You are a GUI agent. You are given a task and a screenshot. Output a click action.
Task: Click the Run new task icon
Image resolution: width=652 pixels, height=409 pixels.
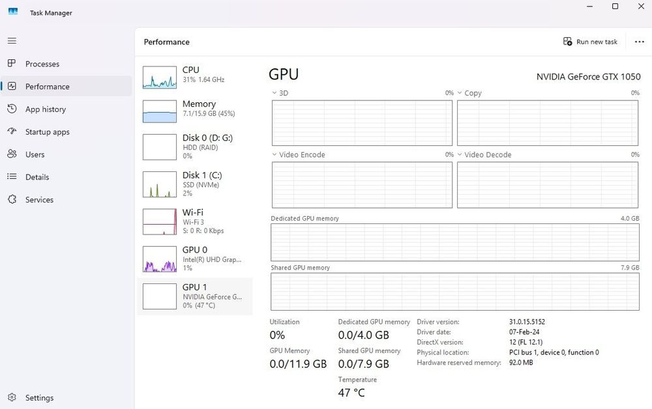tap(568, 42)
